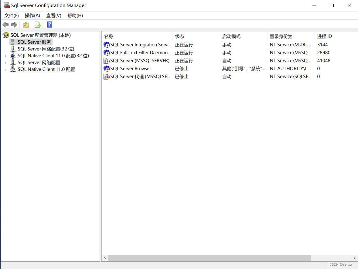Click the stopped SQL Server 代理 service icon
This screenshot has height=269, width=358.
pyautogui.click(x=106, y=77)
